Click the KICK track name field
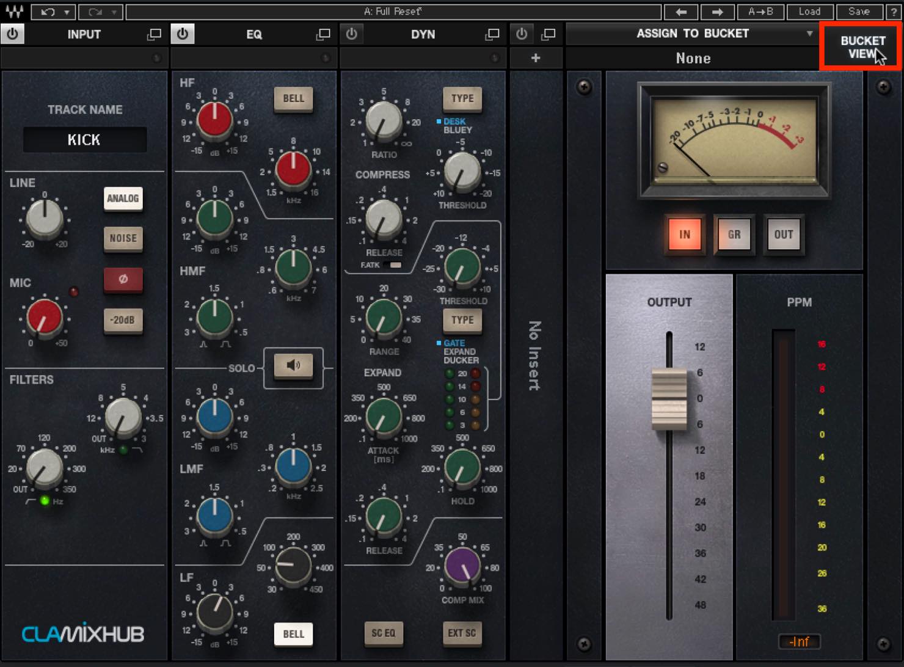904x667 pixels. click(x=85, y=140)
